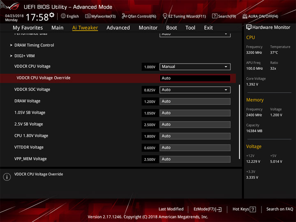Click the VPP_MEM Voltage Auto field
Screen dimensions: 296x222
click(x=195, y=159)
